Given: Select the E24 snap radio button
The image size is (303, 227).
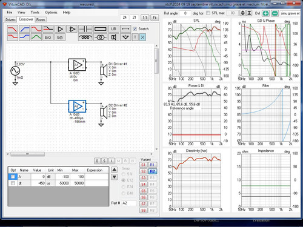Looking at the screenshot, I should (x=124, y=187).
